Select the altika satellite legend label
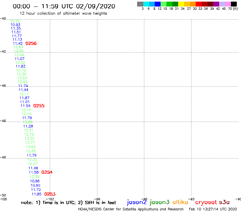The width and height of the screenshot is (241, 212). click(180, 202)
